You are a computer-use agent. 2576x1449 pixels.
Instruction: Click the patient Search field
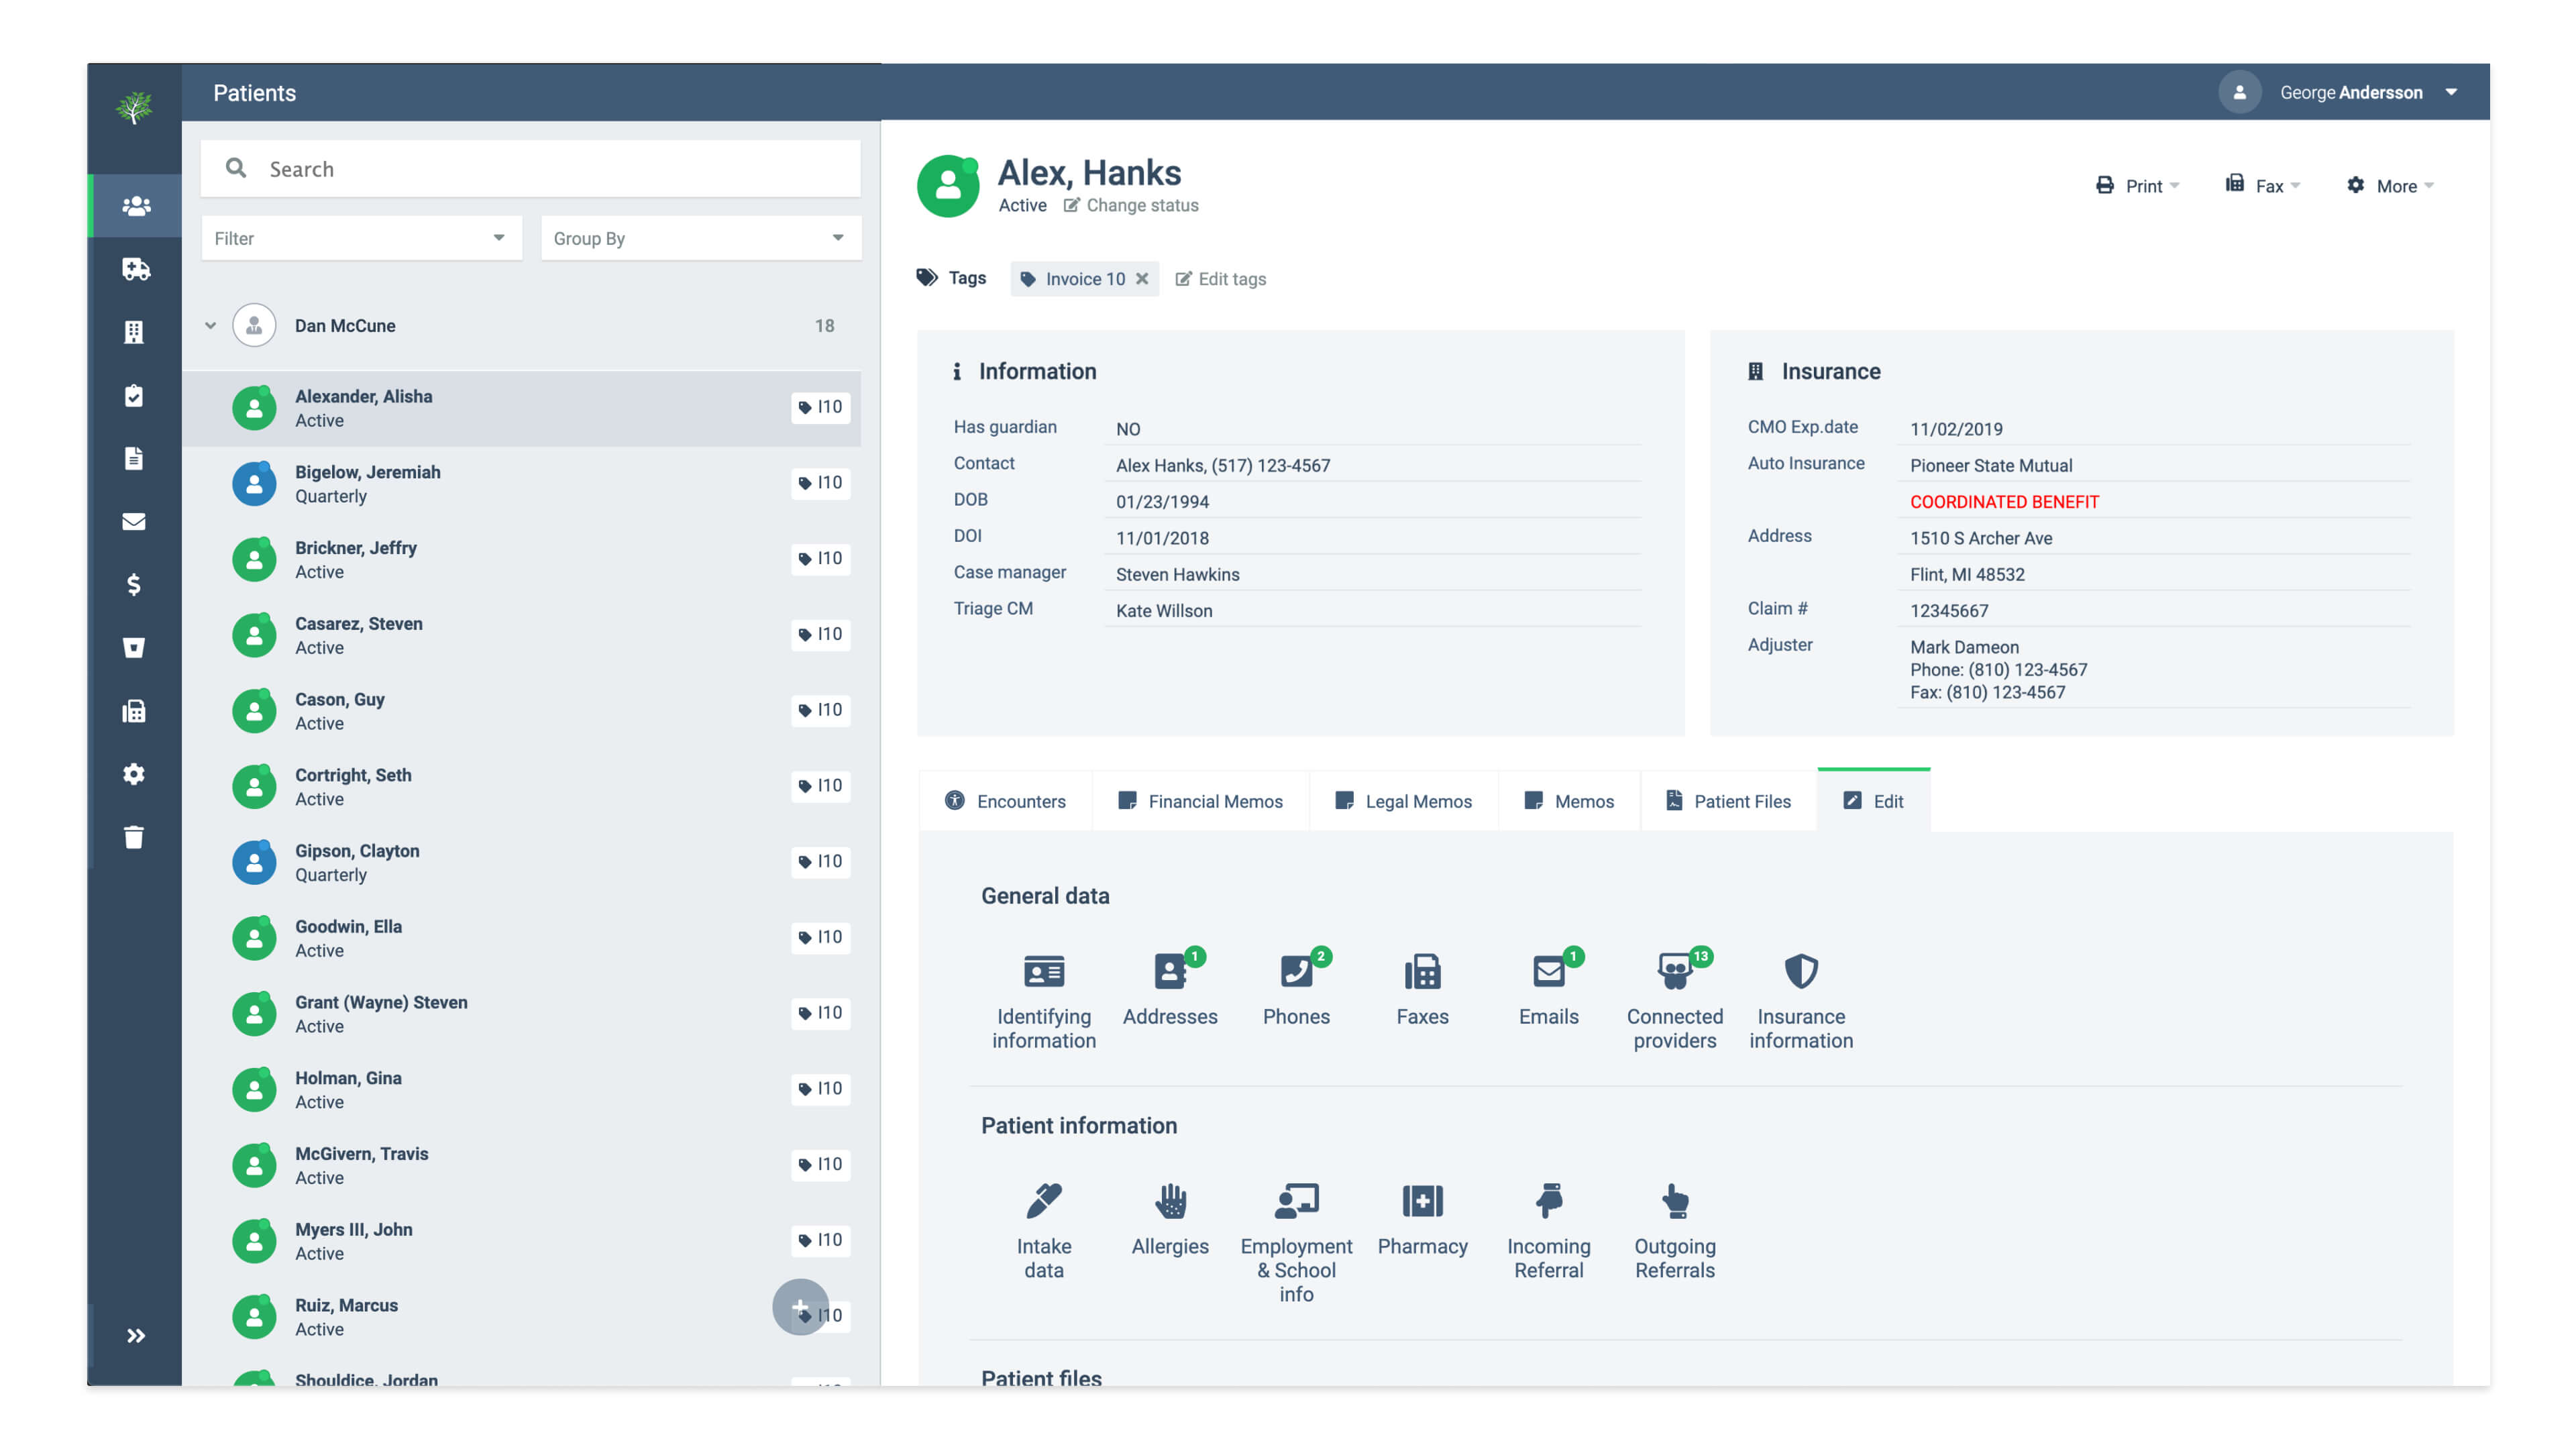click(530, 168)
